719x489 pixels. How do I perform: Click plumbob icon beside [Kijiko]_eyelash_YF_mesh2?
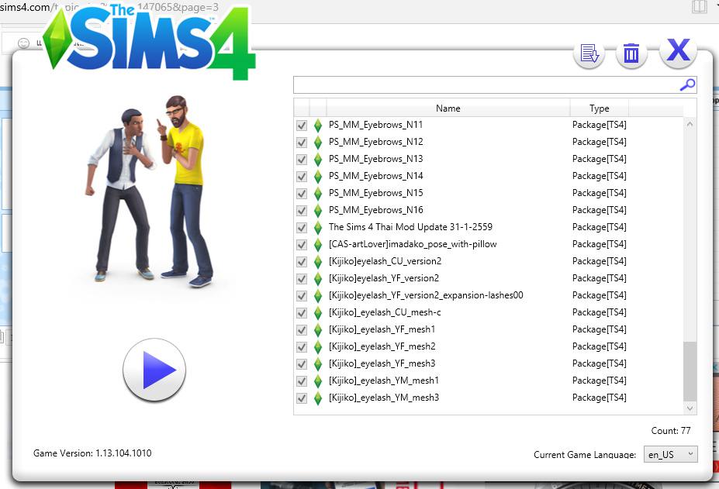318,346
